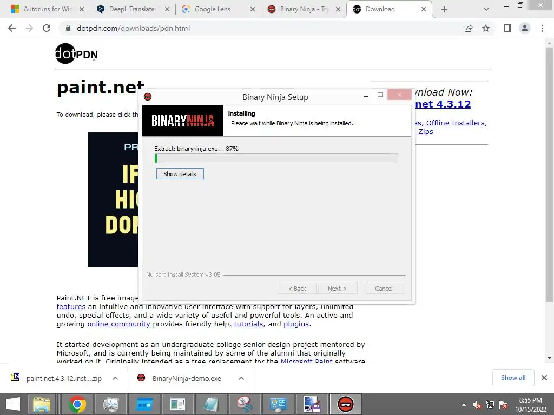The width and height of the screenshot is (554, 415).
Task: Open the Action Center flag icon
Action: [503, 405]
